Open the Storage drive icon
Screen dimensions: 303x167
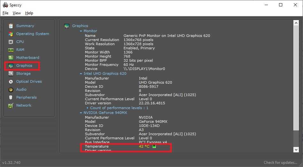coord(11,73)
